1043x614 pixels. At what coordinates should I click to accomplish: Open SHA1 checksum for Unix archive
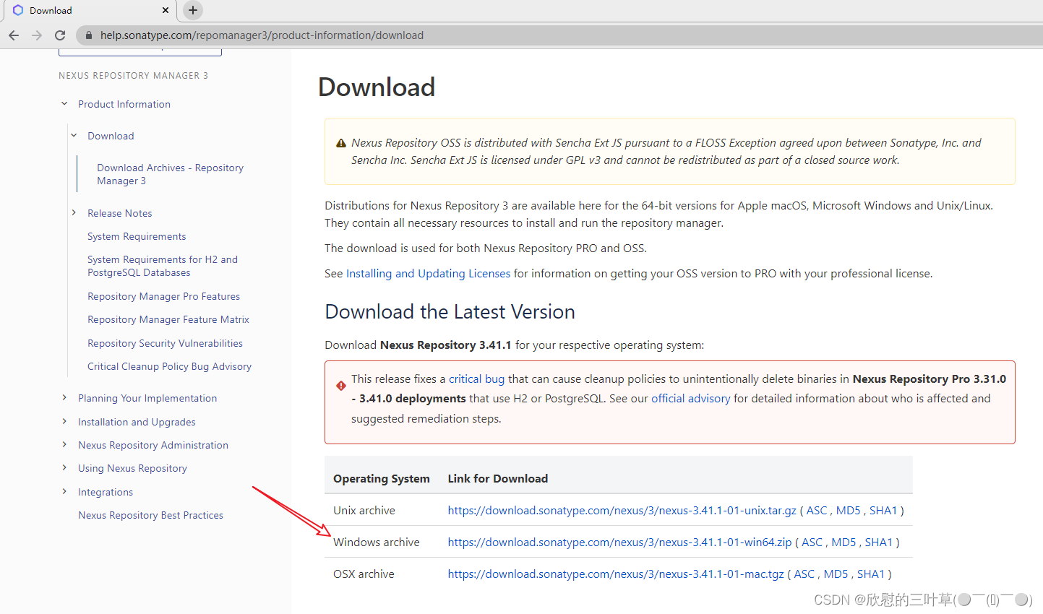[883, 510]
